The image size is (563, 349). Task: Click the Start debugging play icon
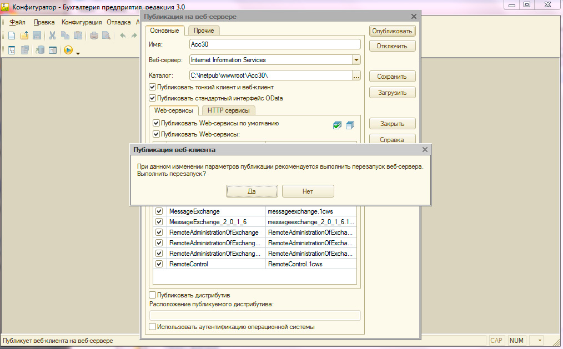[68, 50]
